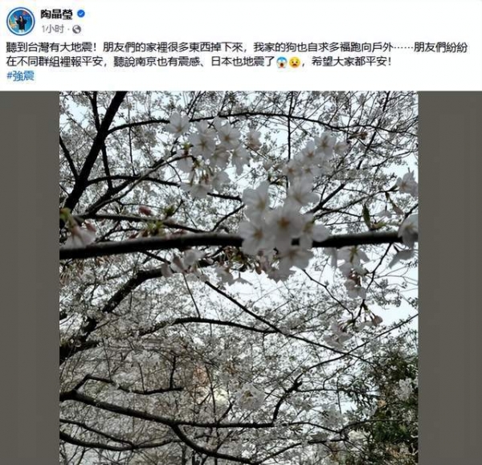
Task: Click the text 日本也地震了
Action: [x=243, y=62]
